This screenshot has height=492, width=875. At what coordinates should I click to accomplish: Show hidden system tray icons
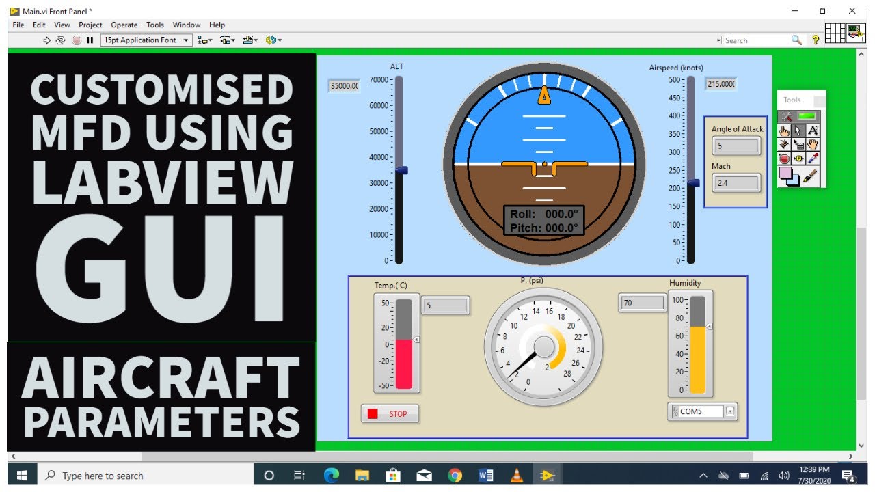click(703, 476)
